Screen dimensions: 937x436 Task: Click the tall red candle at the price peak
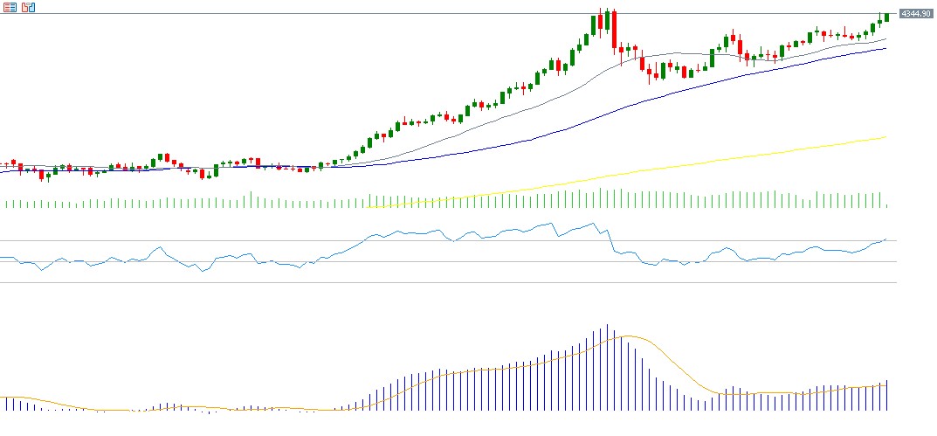(614, 31)
